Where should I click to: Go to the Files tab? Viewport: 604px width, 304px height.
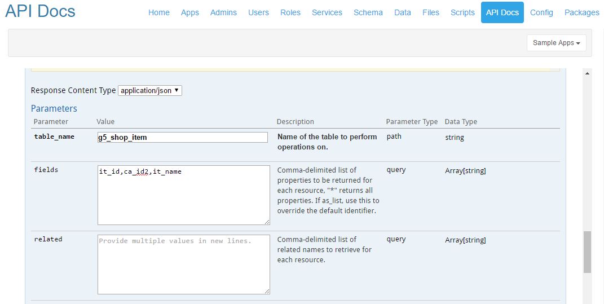pyautogui.click(x=430, y=12)
